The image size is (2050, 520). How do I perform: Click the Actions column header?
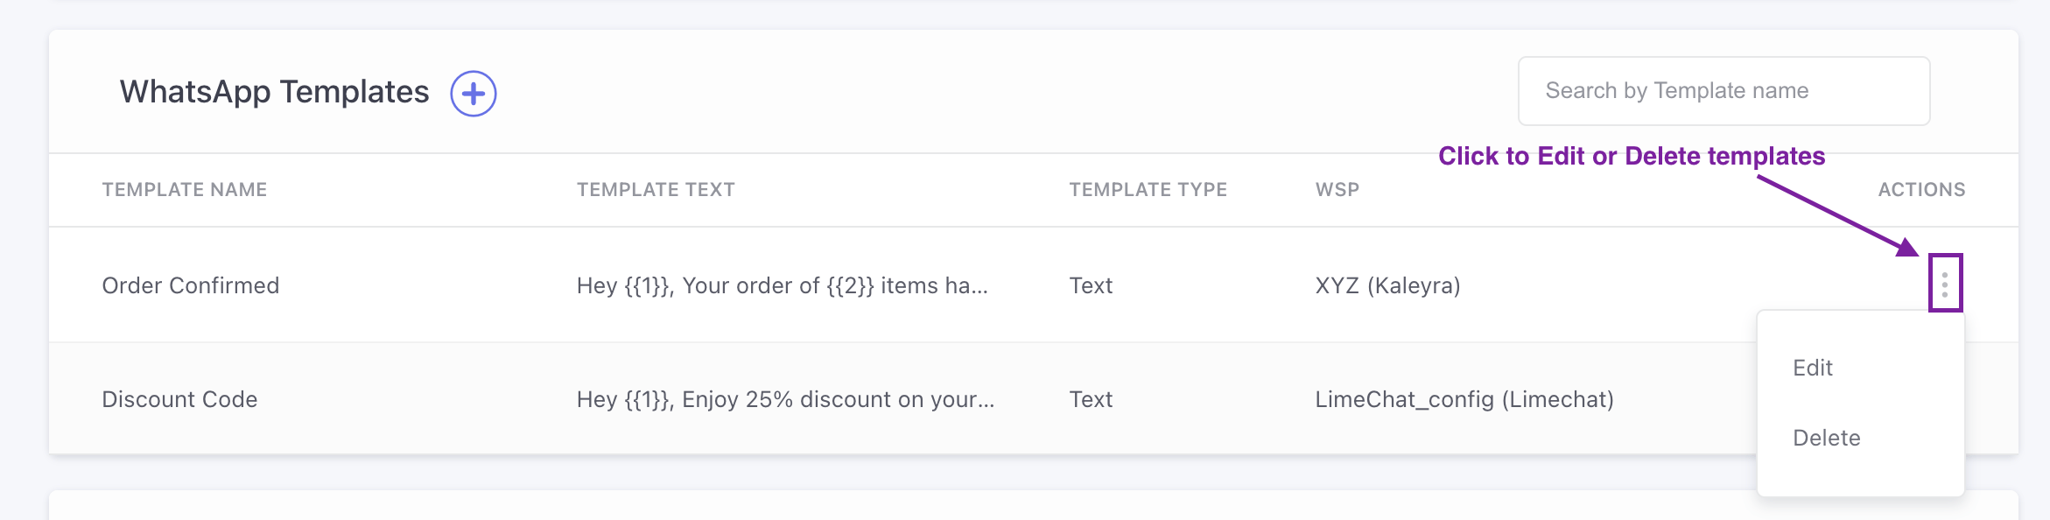point(1921,190)
